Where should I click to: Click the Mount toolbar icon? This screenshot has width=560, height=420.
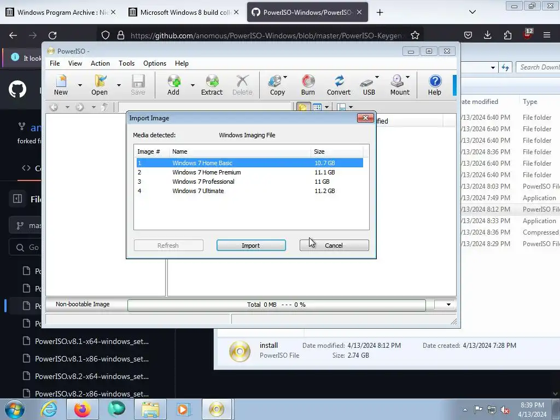[x=398, y=85]
